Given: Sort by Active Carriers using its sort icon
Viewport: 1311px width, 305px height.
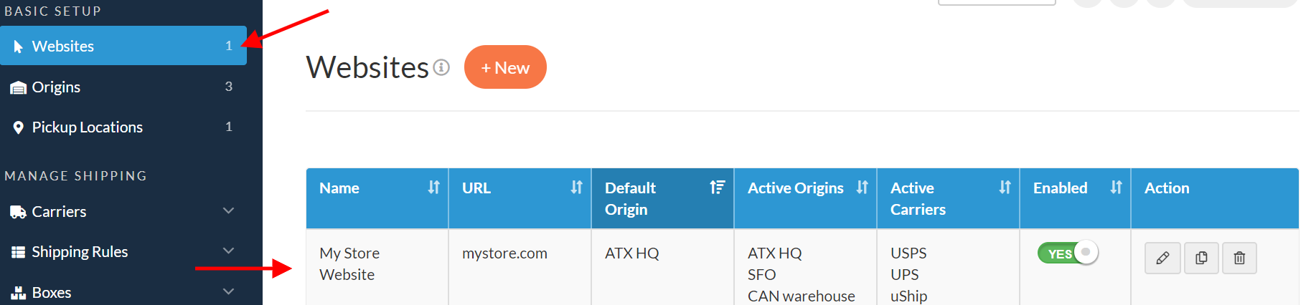Looking at the screenshot, I should (x=1005, y=188).
